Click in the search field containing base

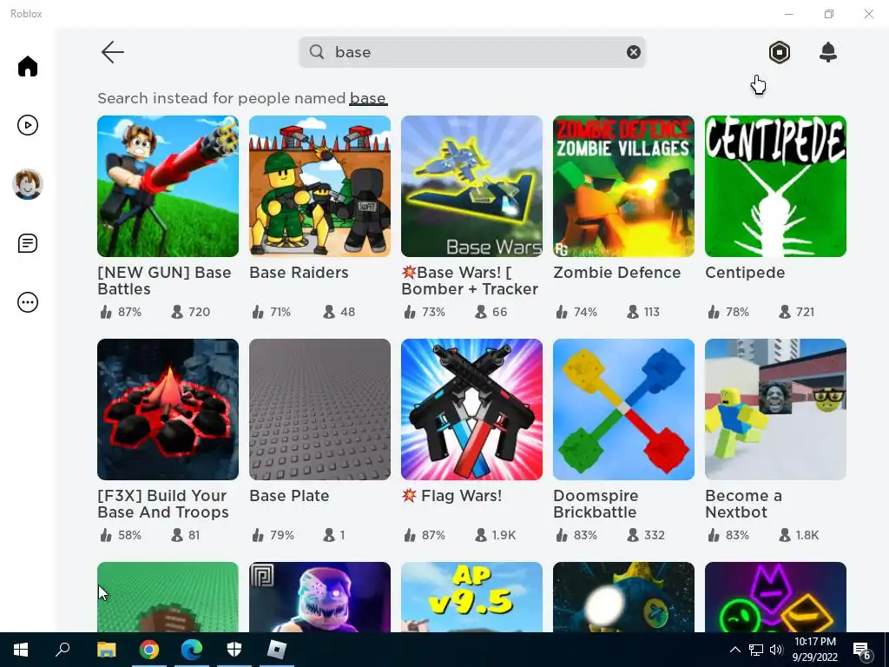471,52
